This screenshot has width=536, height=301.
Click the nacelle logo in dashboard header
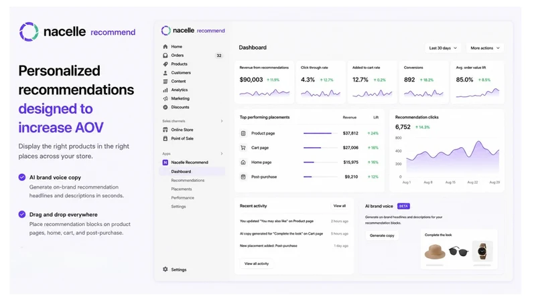tap(193, 30)
